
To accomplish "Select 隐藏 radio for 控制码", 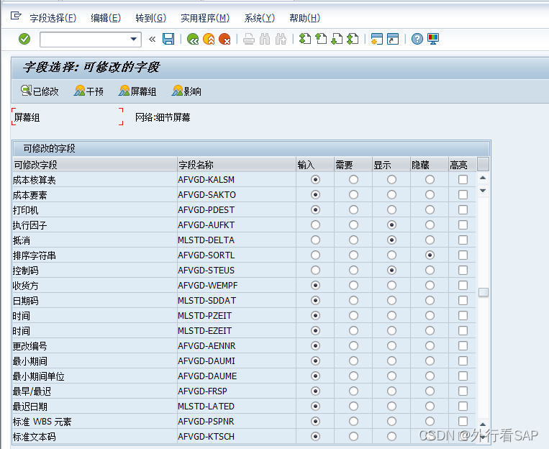I will pos(430,270).
